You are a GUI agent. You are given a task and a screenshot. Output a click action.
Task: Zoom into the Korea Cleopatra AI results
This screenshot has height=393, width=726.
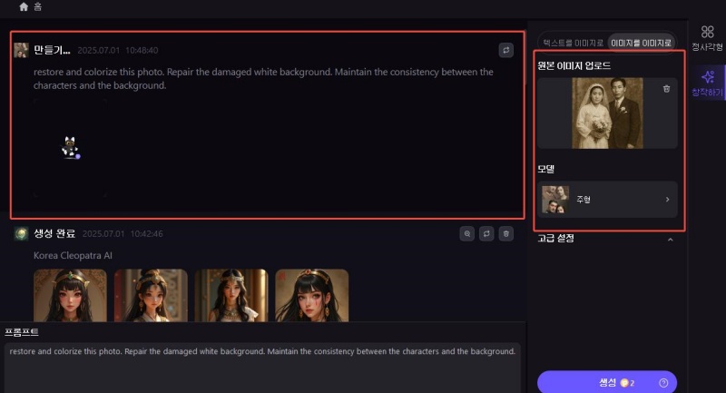tap(467, 233)
